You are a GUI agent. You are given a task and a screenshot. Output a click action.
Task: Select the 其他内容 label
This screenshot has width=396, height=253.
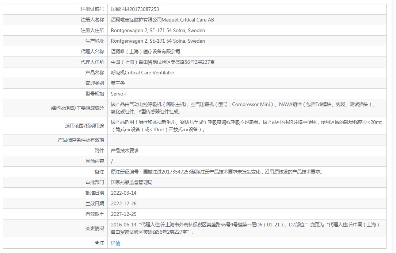pos(95,161)
